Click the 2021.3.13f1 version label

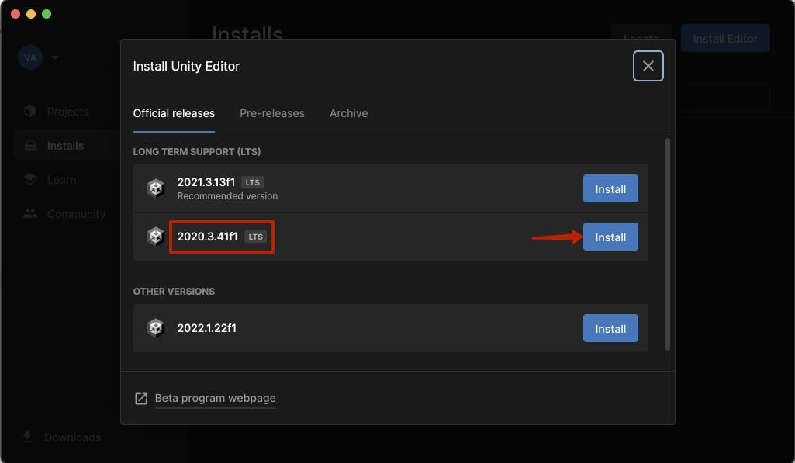(206, 182)
